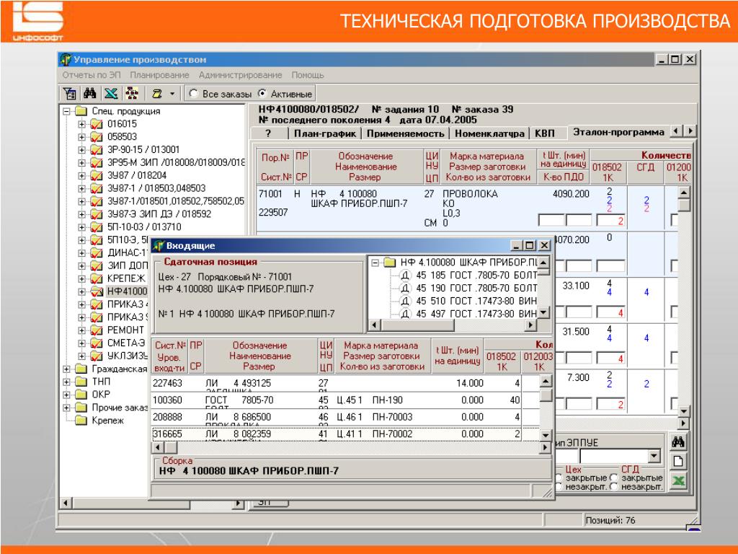The width and height of the screenshot is (738, 554).
Task: Click the Спец. продукция folder icon
Action: [81, 111]
